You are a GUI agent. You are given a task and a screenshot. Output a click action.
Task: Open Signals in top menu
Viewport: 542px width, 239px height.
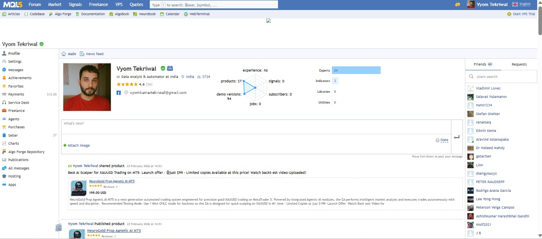point(75,4)
